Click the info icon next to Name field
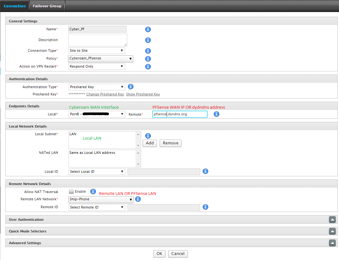 point(148,29)
